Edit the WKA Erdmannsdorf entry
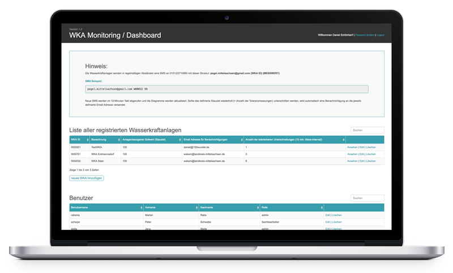 click(362, 154)
